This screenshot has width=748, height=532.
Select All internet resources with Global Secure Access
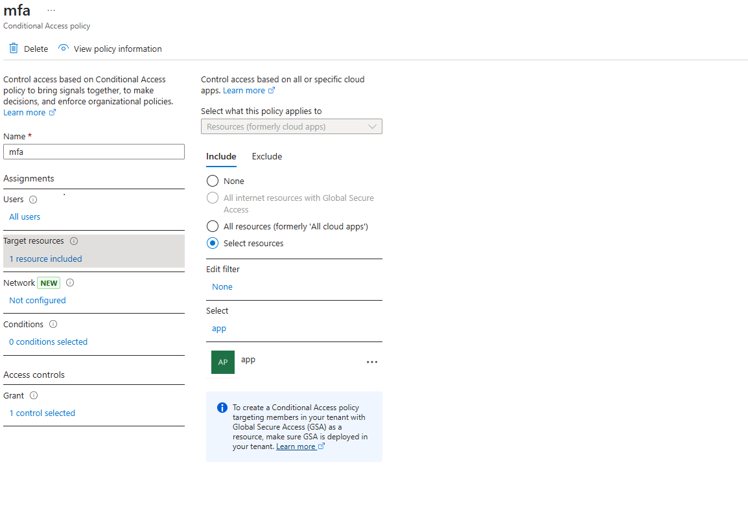pyautogui.click(x=213, y=198)
